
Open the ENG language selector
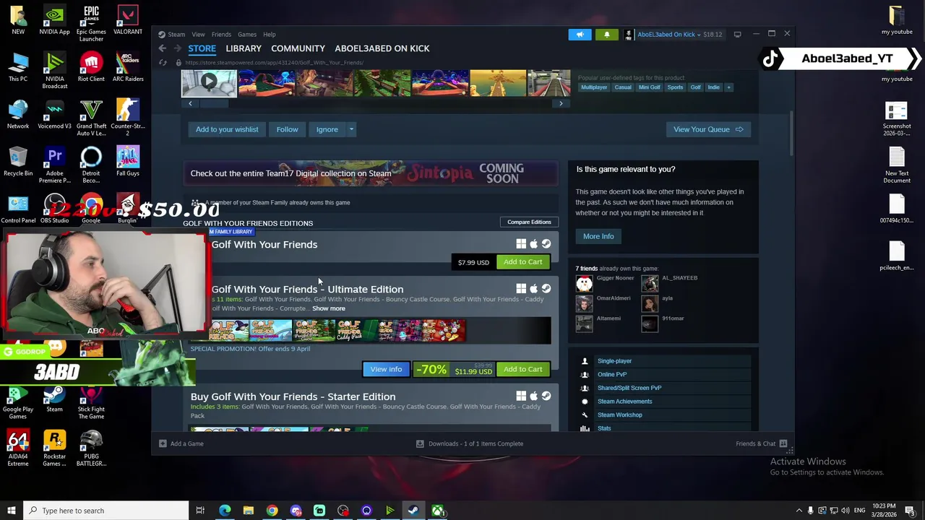tap(859, 511)
